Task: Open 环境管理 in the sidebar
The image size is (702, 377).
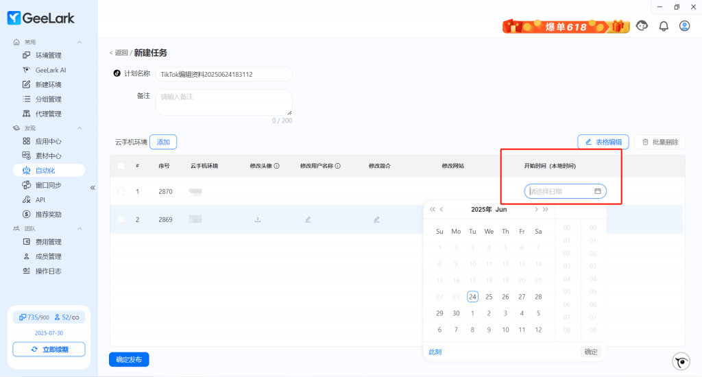Action: [48, 56]
